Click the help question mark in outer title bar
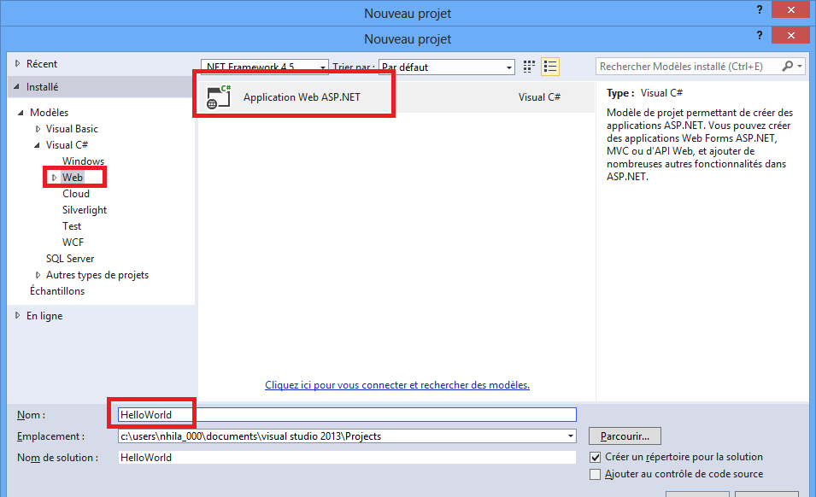The width and height of the screenshot is (816, 497). (760, 9)
